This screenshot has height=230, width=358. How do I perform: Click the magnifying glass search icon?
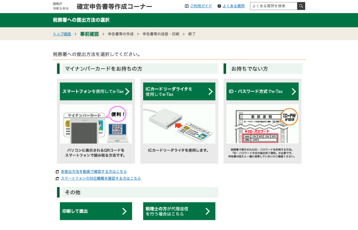tap(301, 6)
